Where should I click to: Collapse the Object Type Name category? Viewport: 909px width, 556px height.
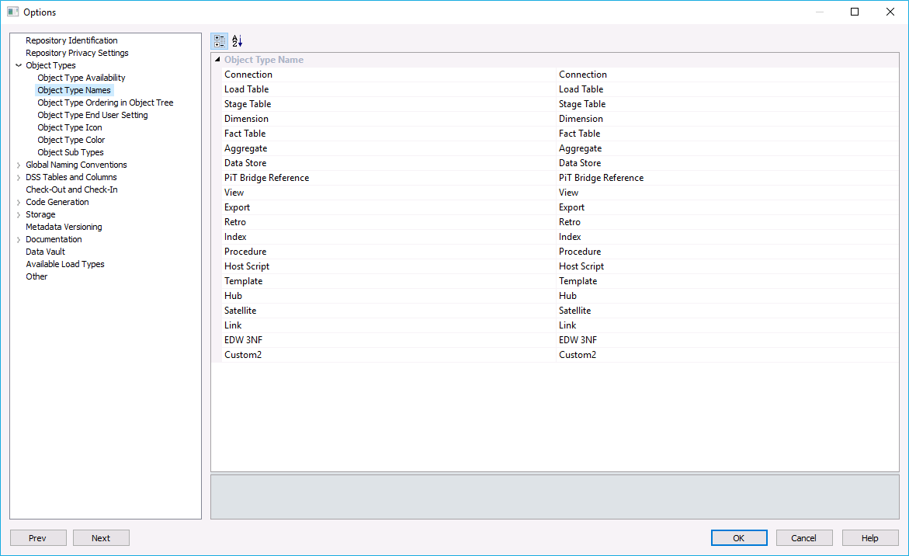coord(217,60)
